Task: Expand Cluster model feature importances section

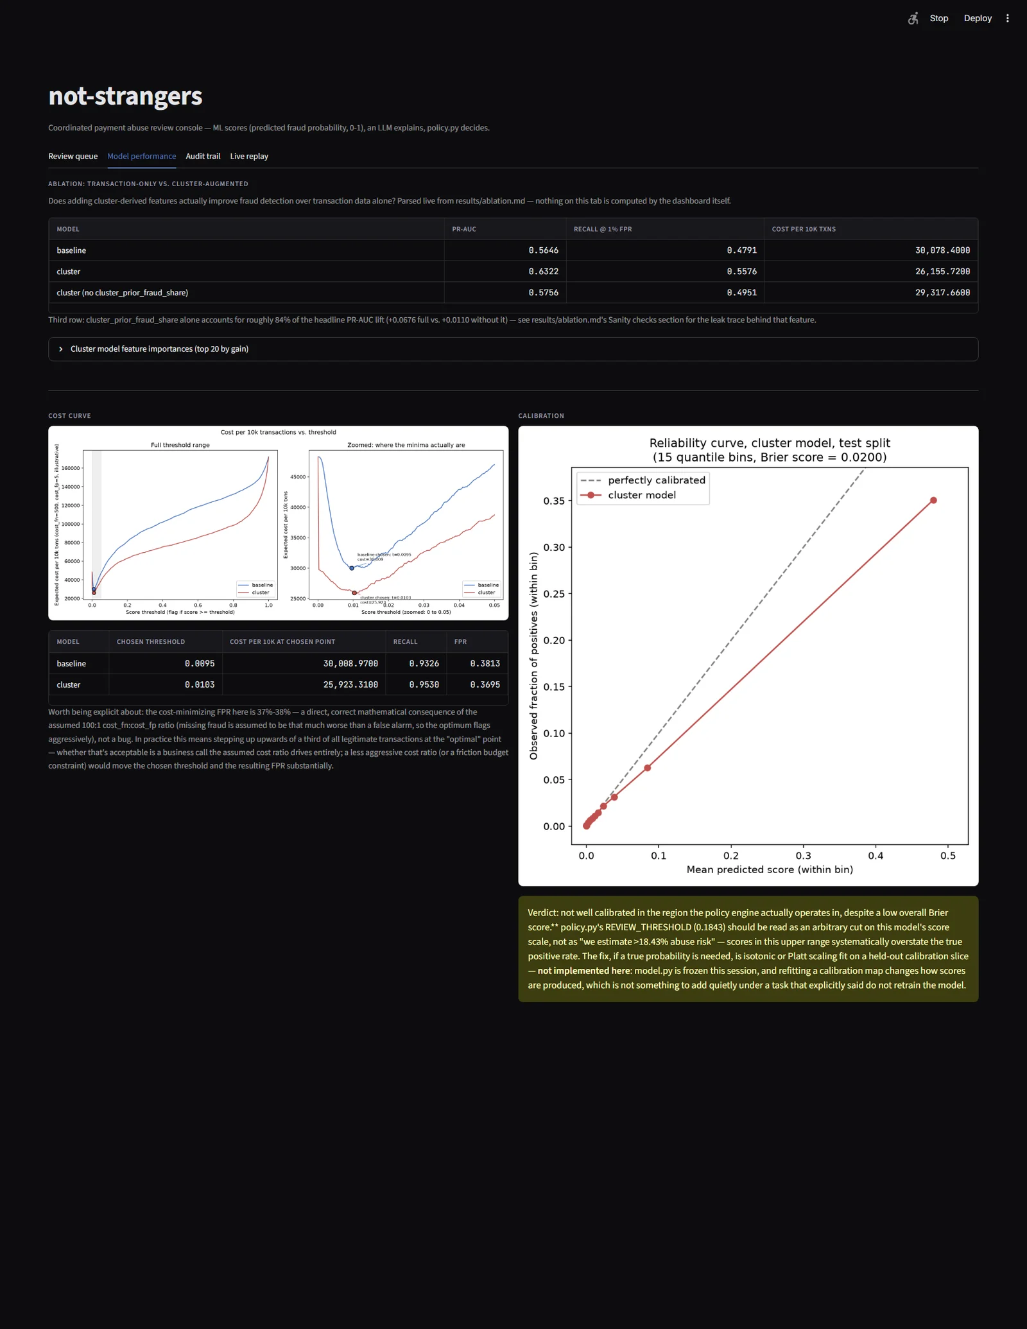Action: [513, 349]
